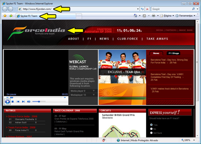Screen dimensions: 201x144
Task: Open the recent pages dropdown arrow
Action: [15, 9]
